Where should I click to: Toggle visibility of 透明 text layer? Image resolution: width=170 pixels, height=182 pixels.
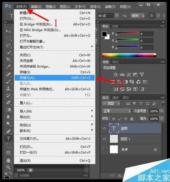[x=104, y=128]
